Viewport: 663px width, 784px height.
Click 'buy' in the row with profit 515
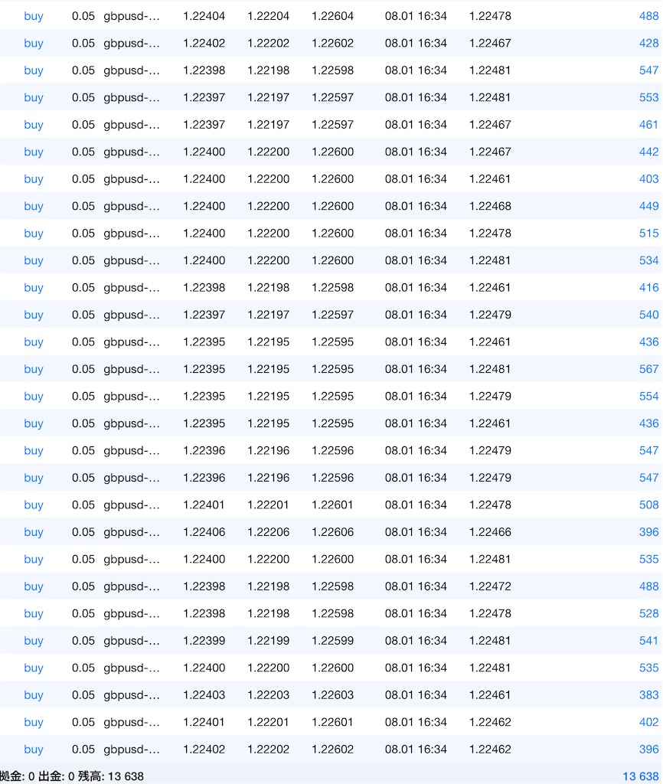pos(34,234)
